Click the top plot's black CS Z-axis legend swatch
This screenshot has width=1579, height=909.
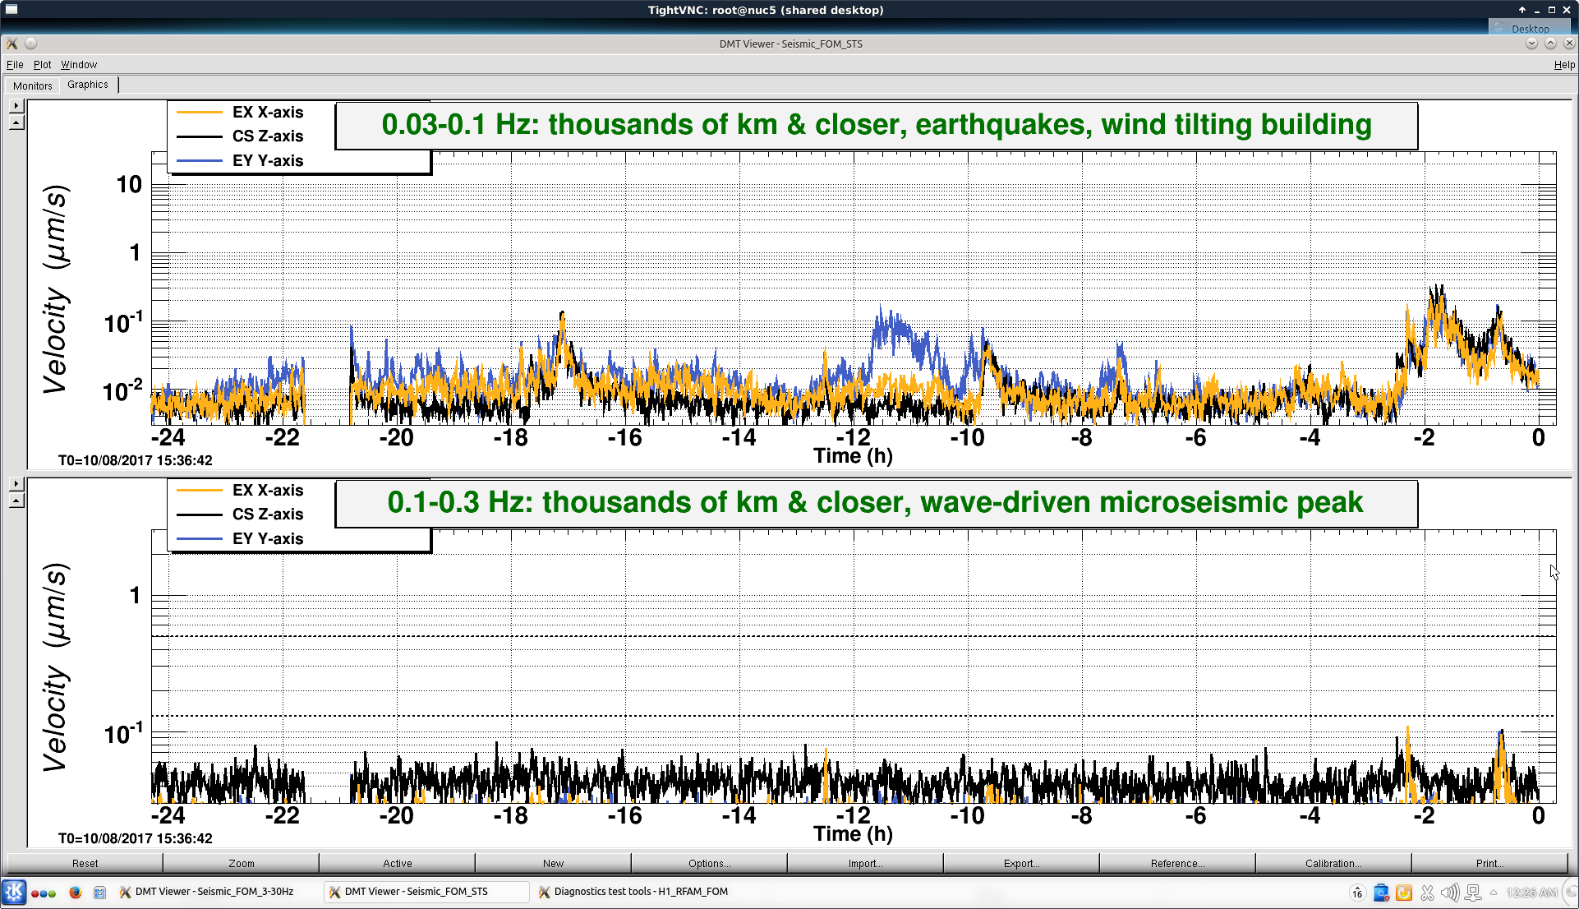tap(200, 136)
